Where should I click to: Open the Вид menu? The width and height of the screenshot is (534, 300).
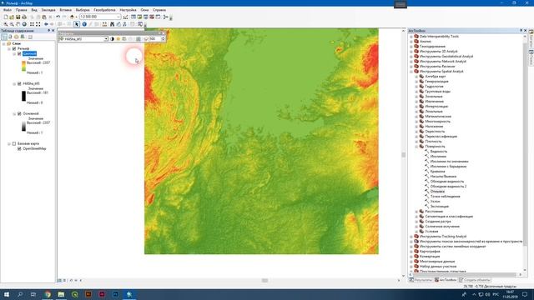[34, 10]
